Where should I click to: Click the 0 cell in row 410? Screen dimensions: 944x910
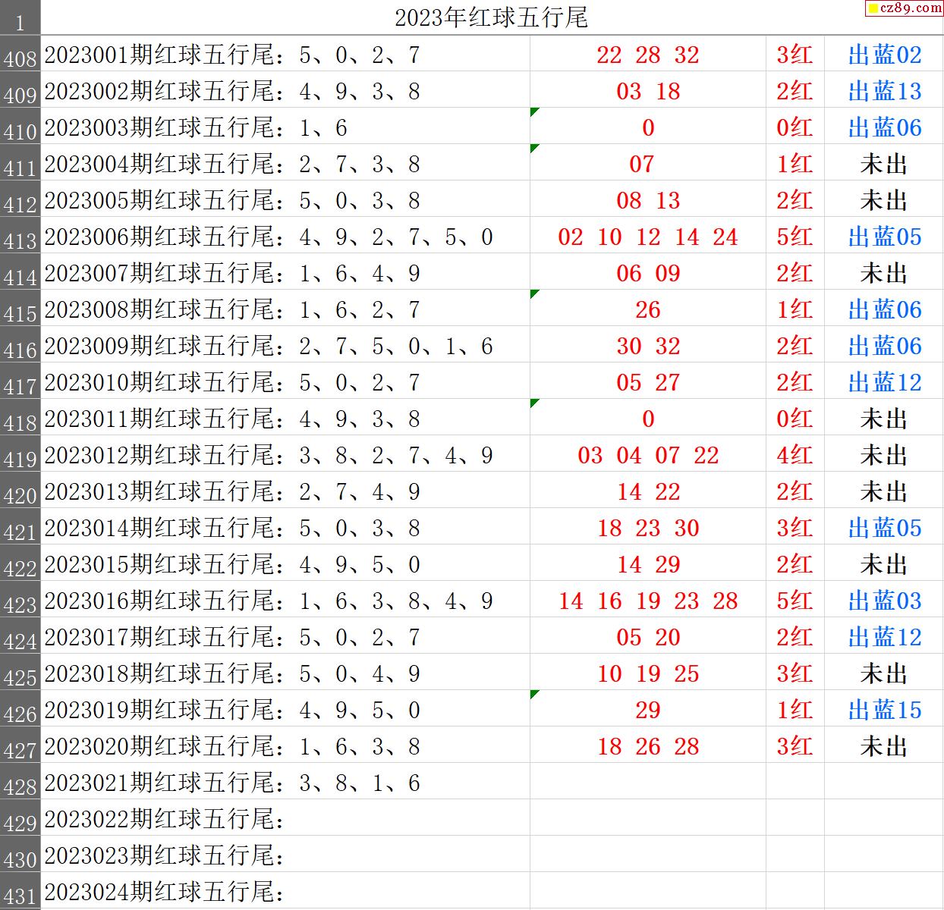click(x=648, y=127)
